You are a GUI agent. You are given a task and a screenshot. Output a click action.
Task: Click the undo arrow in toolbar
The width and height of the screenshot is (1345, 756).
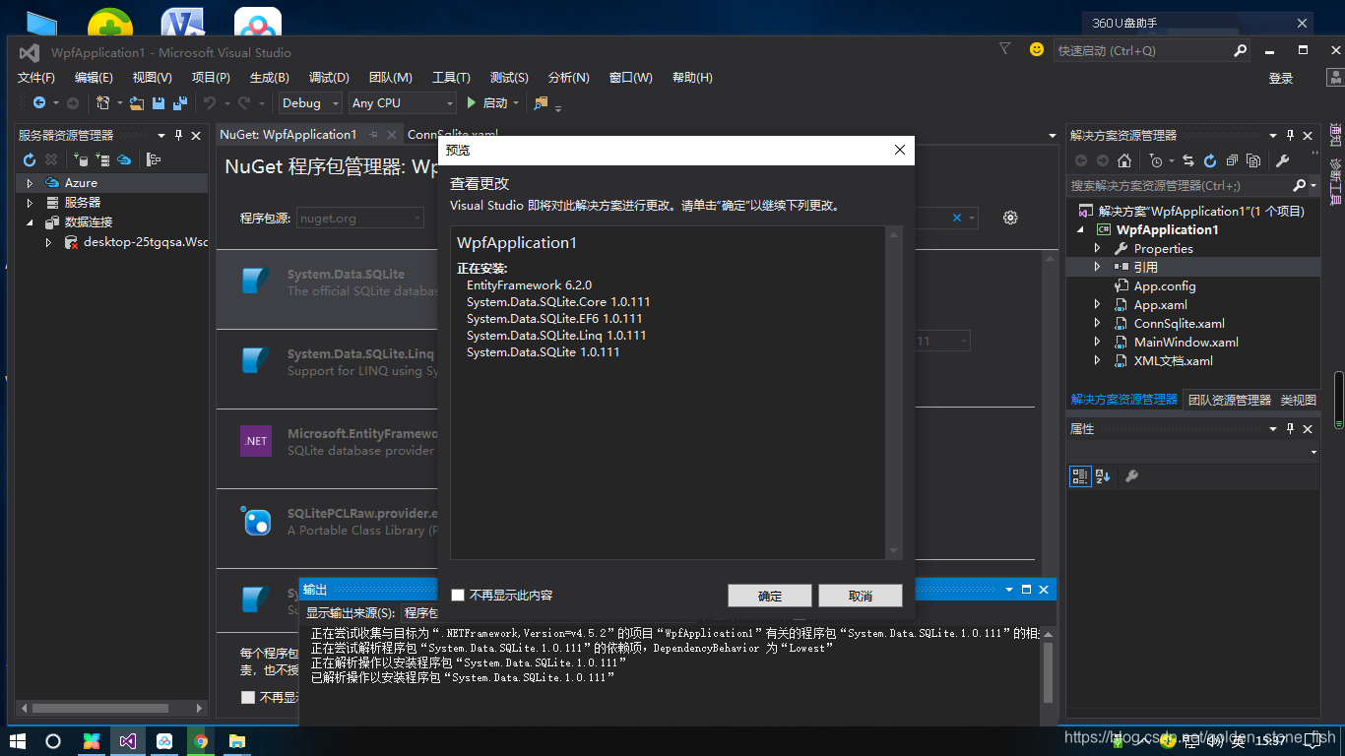click(209, 102)
